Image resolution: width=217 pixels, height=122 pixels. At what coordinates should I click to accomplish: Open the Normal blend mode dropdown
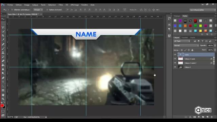186,45
